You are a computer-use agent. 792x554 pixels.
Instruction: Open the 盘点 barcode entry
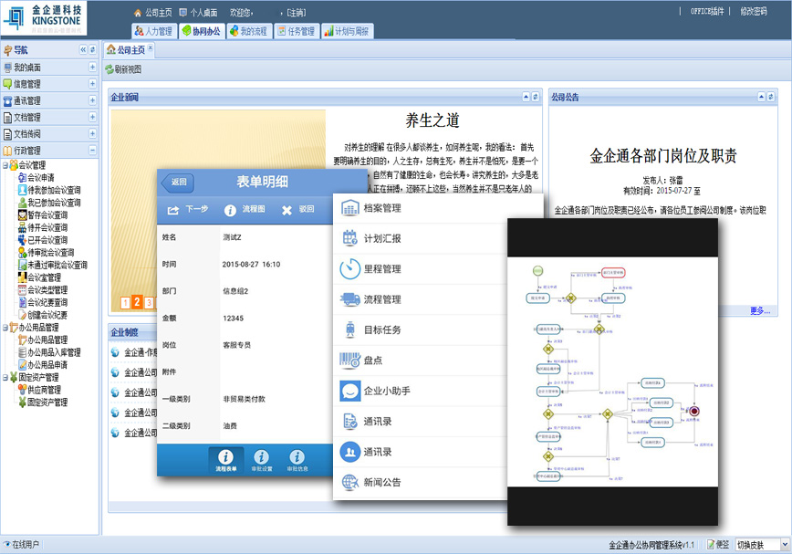click(349, 360)
